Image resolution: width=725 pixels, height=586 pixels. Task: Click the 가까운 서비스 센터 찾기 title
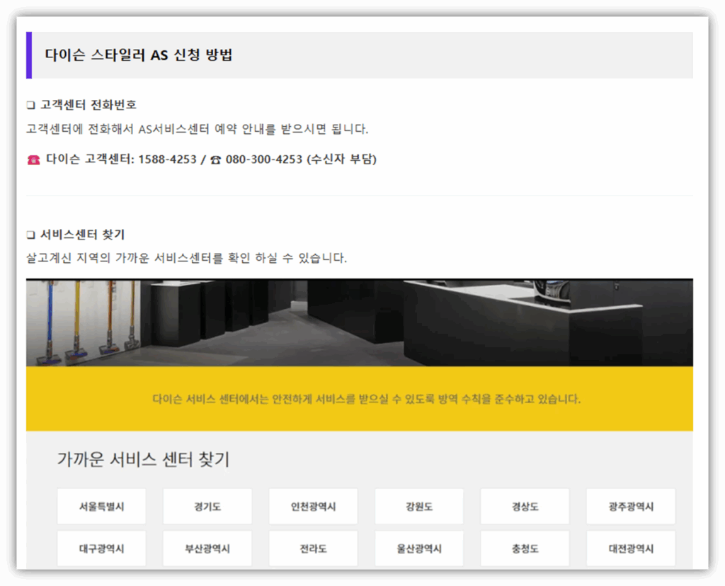point(143,459)
